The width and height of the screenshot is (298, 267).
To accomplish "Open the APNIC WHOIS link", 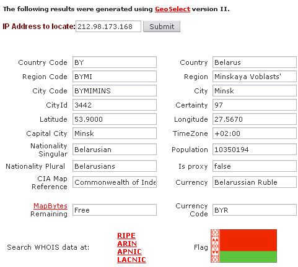I will (129, 252).
